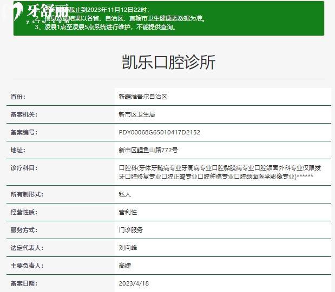The image size is (335, 292).
Task: Click the clinic title 凯乐口腔诊所
Action: (168, 62)
